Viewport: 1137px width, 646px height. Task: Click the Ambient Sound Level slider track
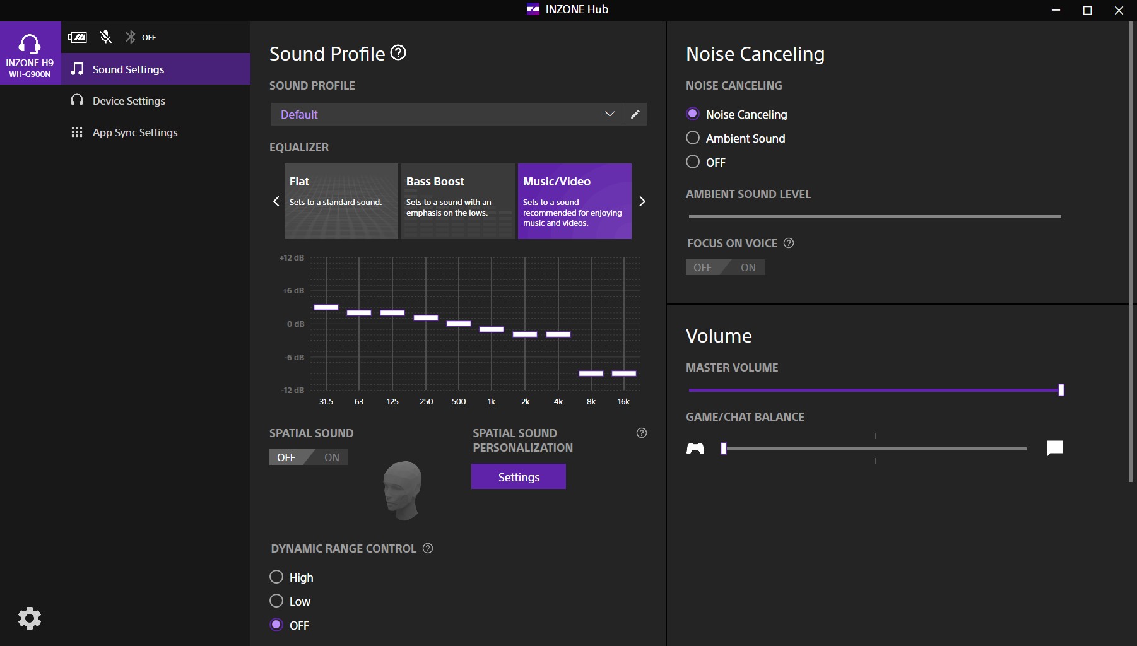pos(875,216)
